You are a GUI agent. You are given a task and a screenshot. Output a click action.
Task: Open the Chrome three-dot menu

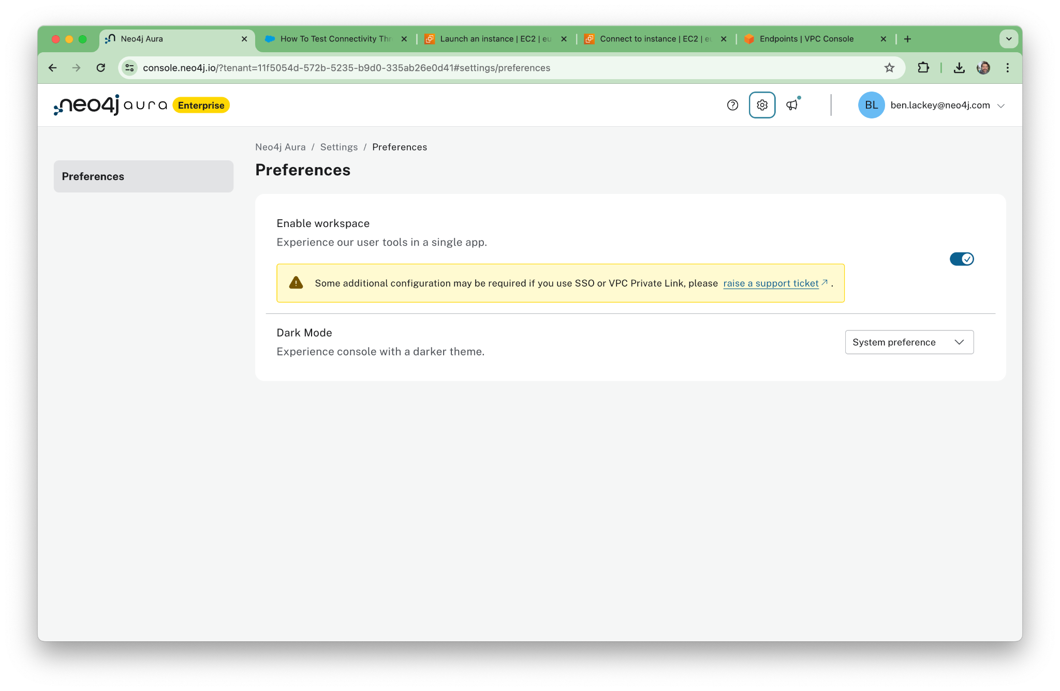(x=1008, y=68)
